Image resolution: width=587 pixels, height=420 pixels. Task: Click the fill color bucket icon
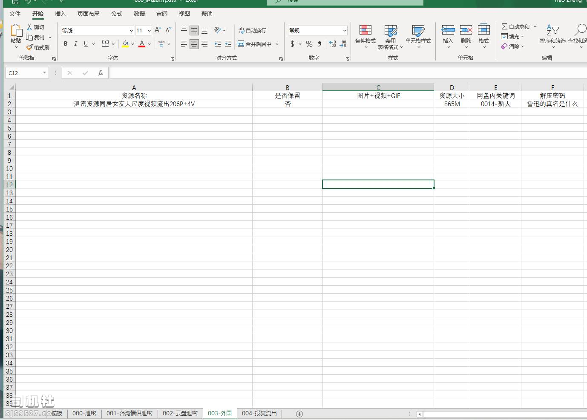(125, 44)
